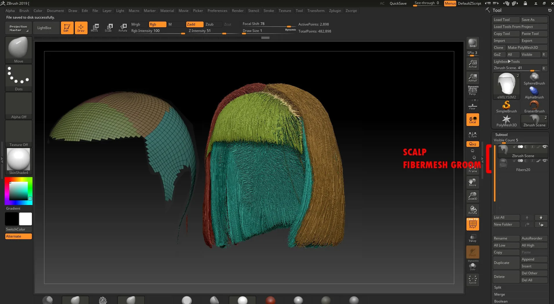Activate the Move 3D navigation icon
This screenshot has height=304, width=554.
point(472,182)
